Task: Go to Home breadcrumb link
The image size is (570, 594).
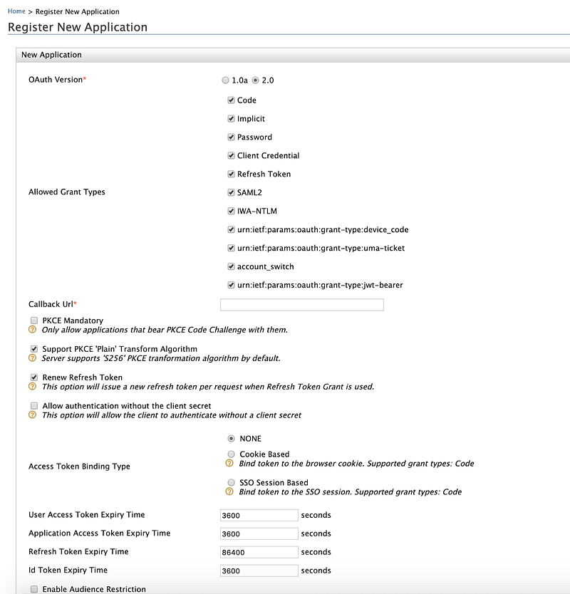Action: point(16,11)
